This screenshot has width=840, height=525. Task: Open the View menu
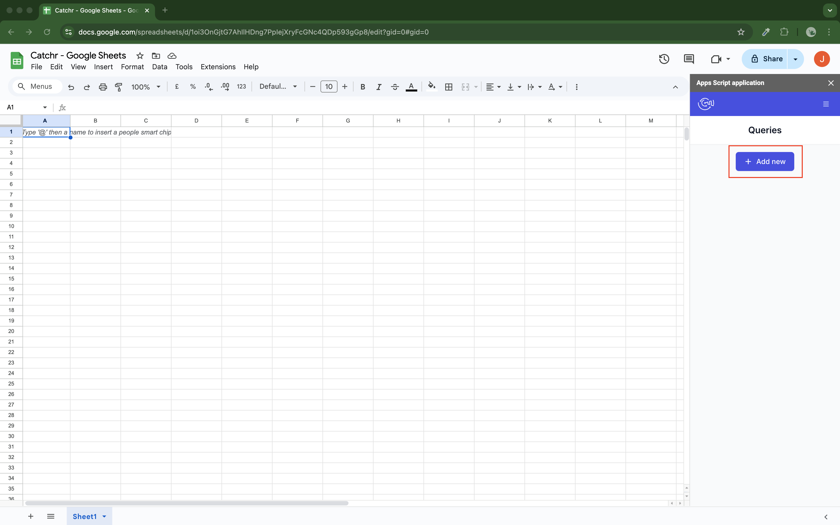click(78, 67)
